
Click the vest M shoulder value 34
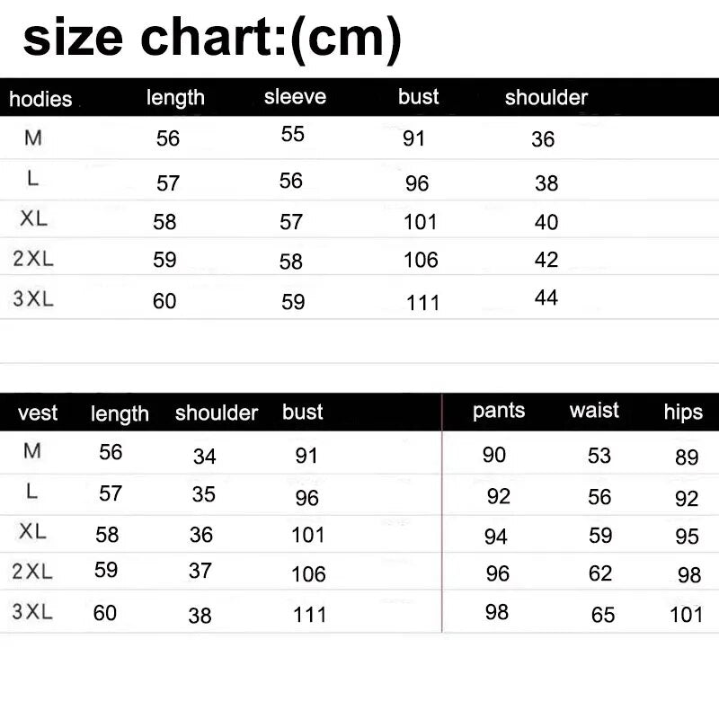[205, 457]
